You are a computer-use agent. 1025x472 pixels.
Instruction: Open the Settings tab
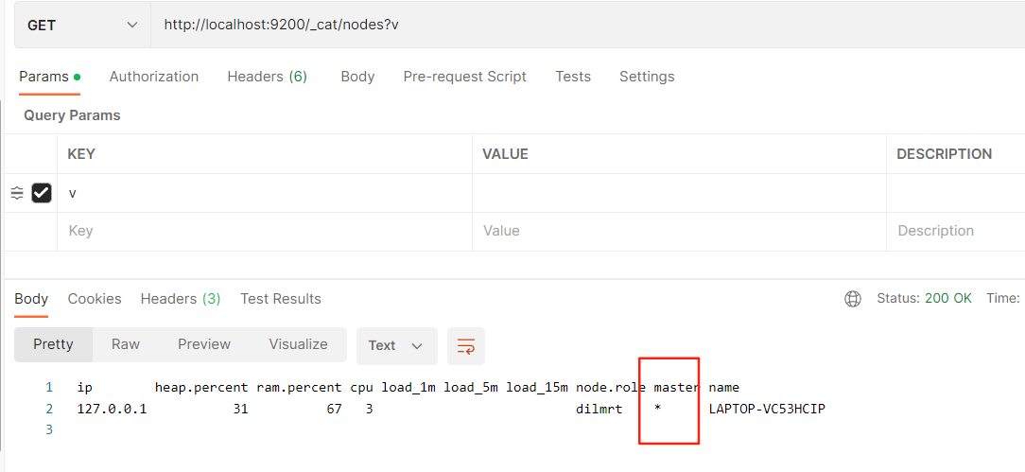coord(647,77)
